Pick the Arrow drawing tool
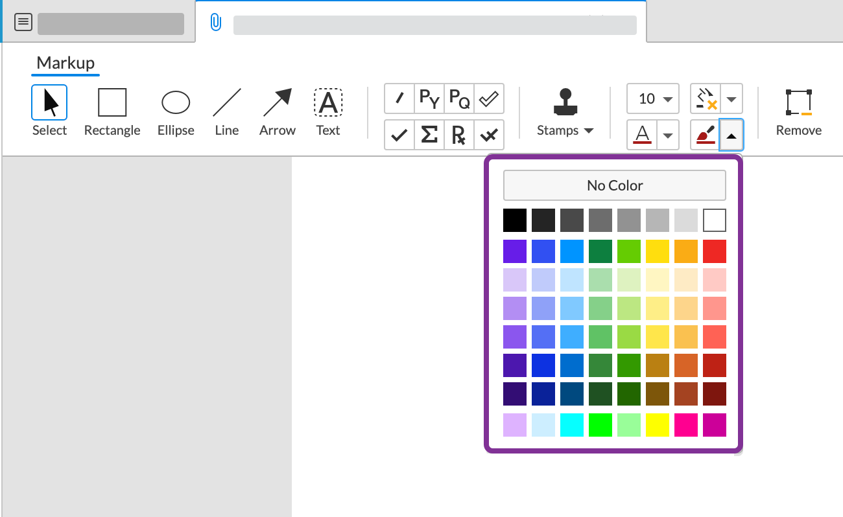 tap(277, 111)
